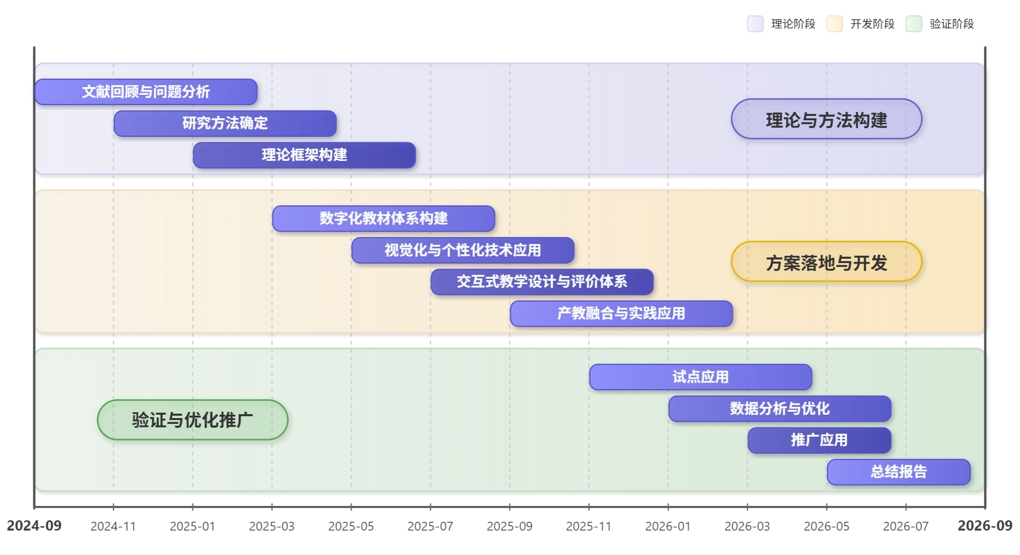Click the 数字化教材体系构建 bar
Viewport: 1020px width, 555px height.
point(384,219)
